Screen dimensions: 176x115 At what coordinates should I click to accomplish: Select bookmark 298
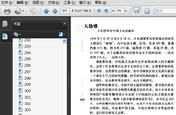(x=28, y=78)
